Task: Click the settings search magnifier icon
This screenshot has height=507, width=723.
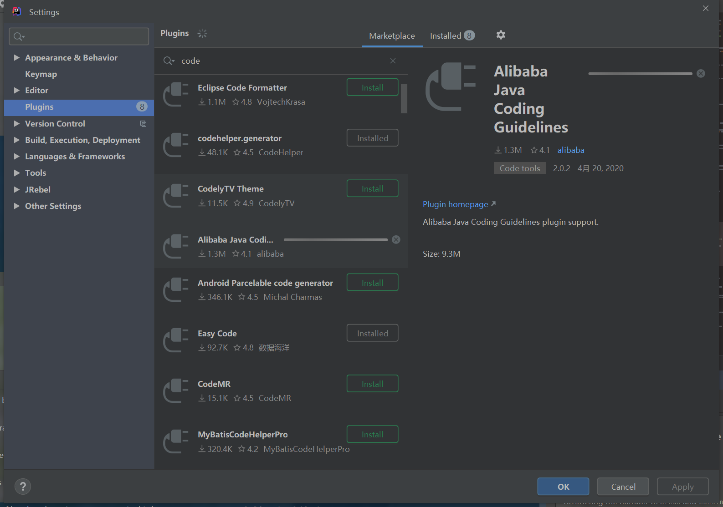Action: coord(19,36)
